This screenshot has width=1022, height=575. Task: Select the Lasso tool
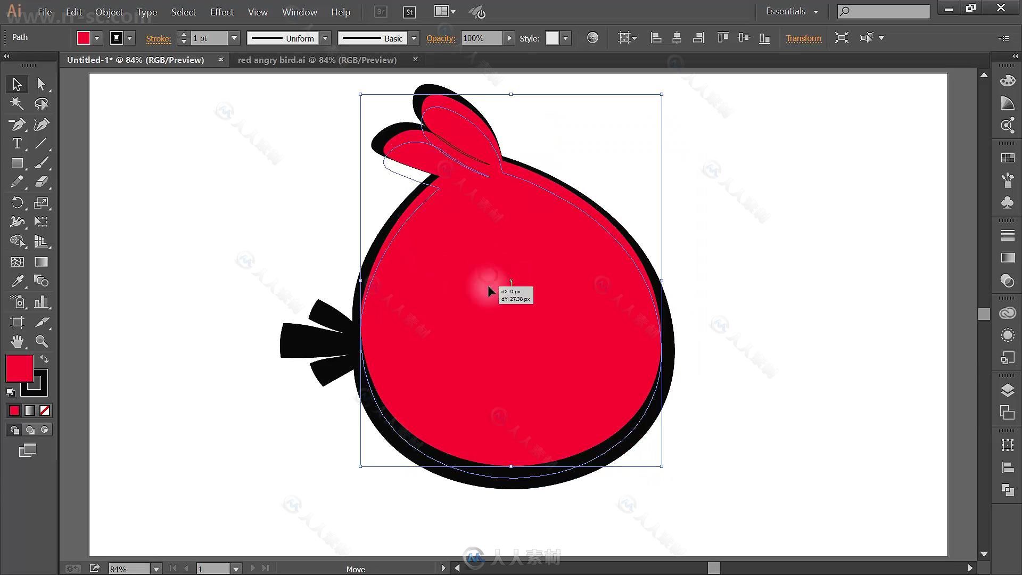coord(42,104)
